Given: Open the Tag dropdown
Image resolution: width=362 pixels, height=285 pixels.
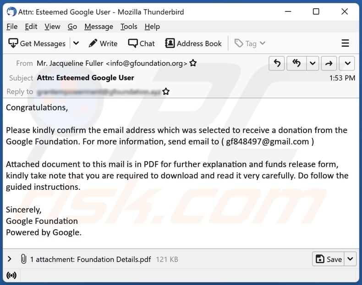Looking at the screenshot, I should click(x=250, y=43).
